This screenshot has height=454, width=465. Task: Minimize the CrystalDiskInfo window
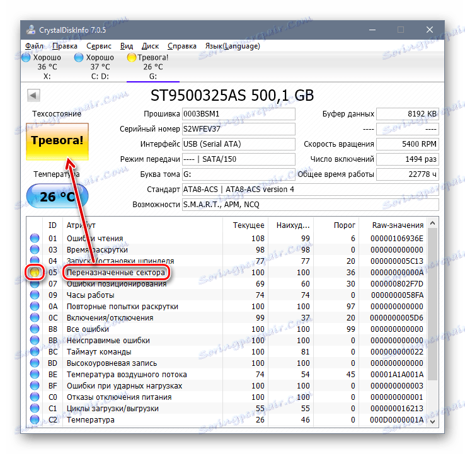[x=372, y=30]
